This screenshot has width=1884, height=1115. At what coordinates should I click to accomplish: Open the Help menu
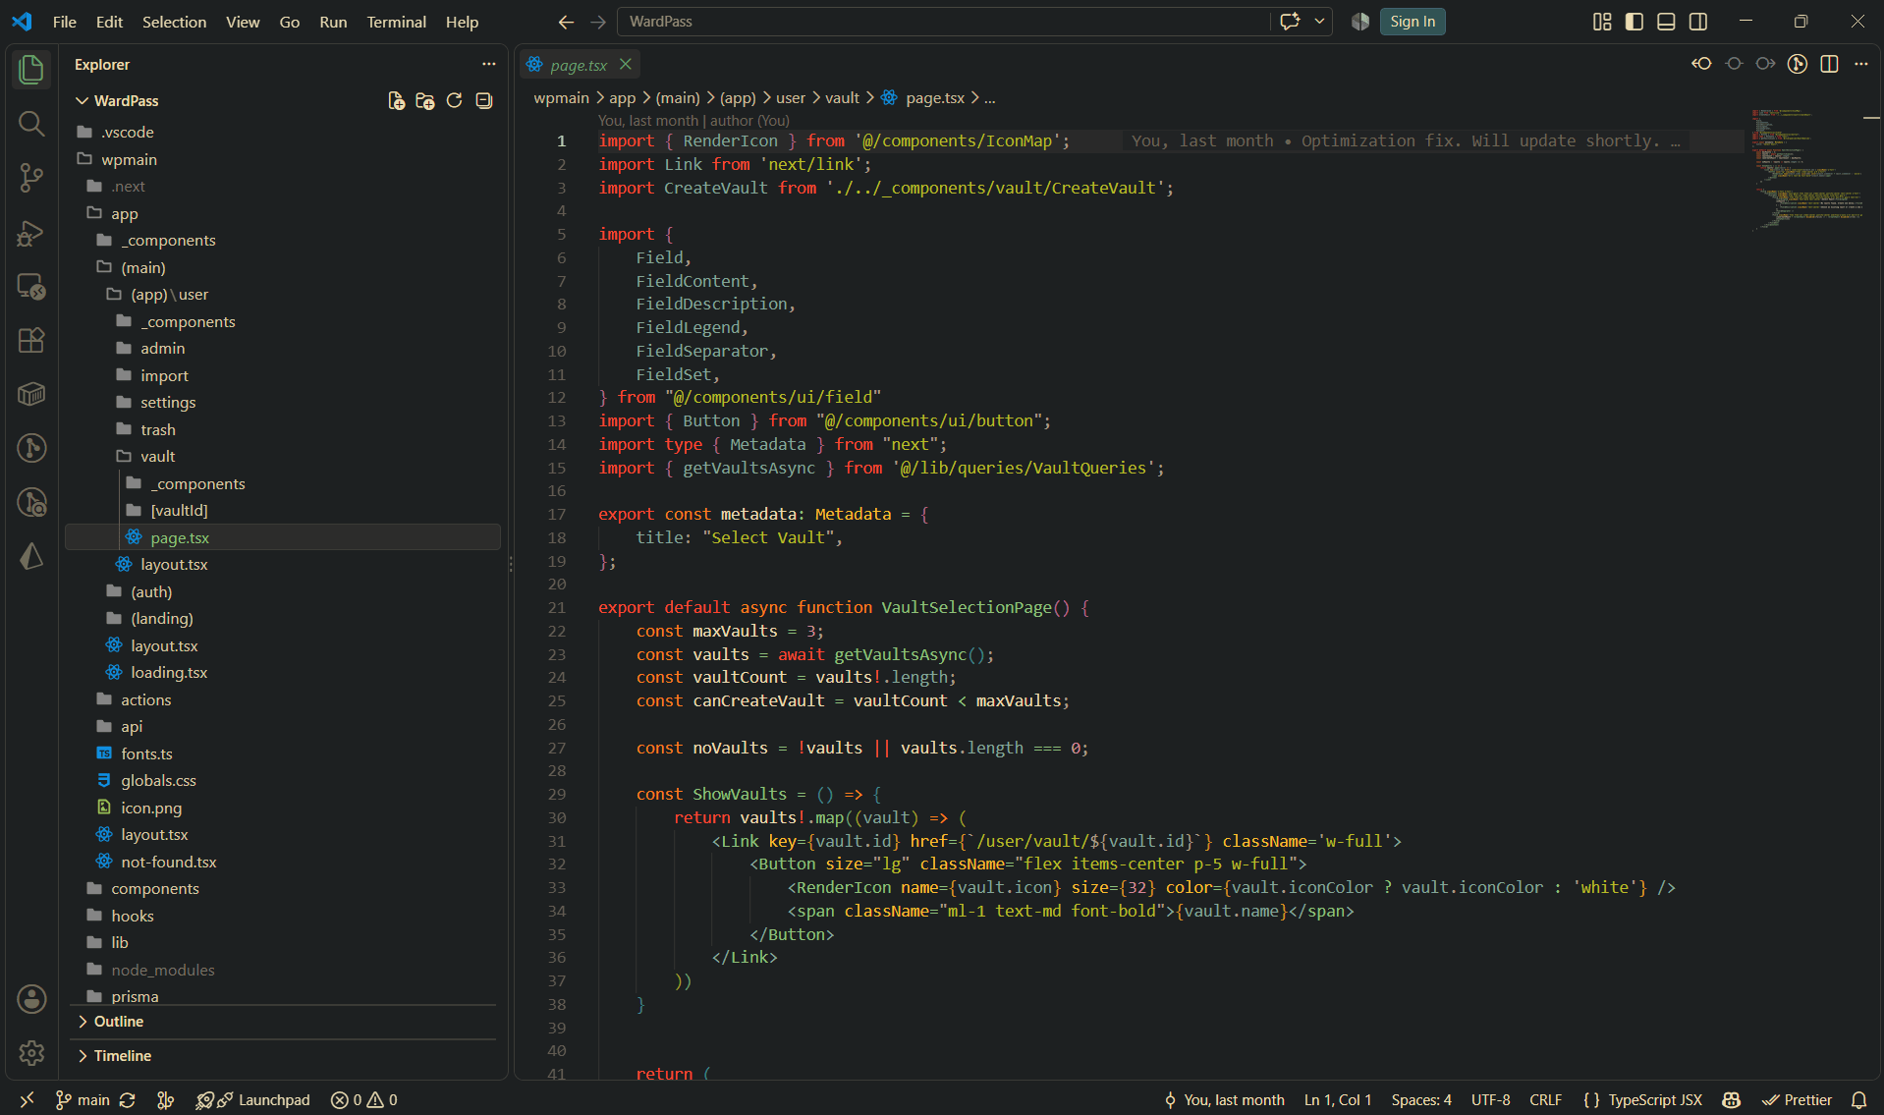point(462,22)
